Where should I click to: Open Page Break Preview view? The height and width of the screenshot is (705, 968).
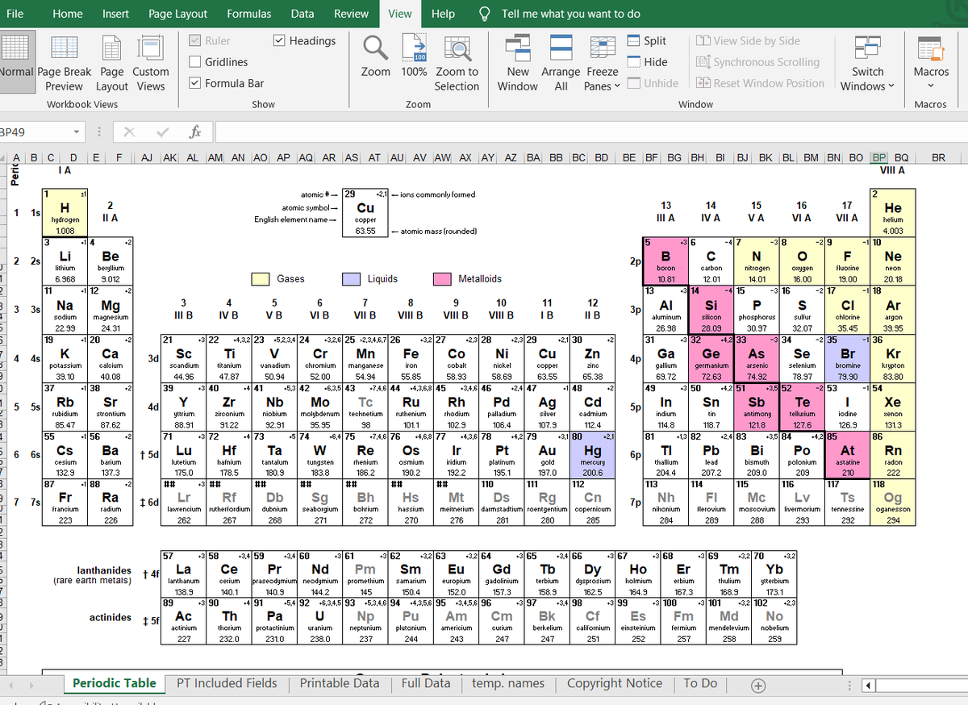coord(65,64)
